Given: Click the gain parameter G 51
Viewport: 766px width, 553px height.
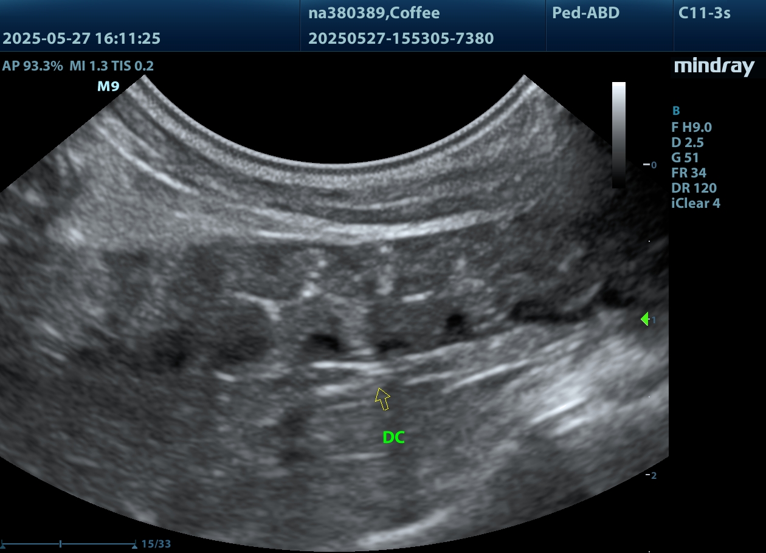Looking at the screenshot, I should 685,157.
